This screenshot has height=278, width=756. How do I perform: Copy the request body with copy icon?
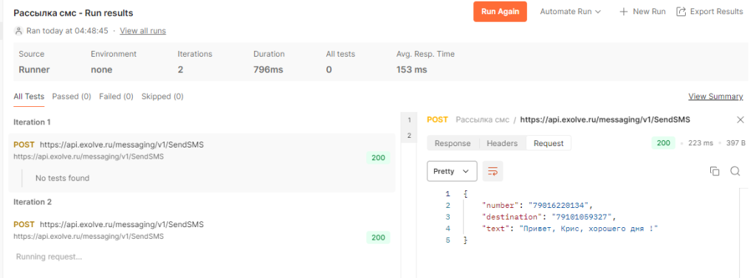715,171
